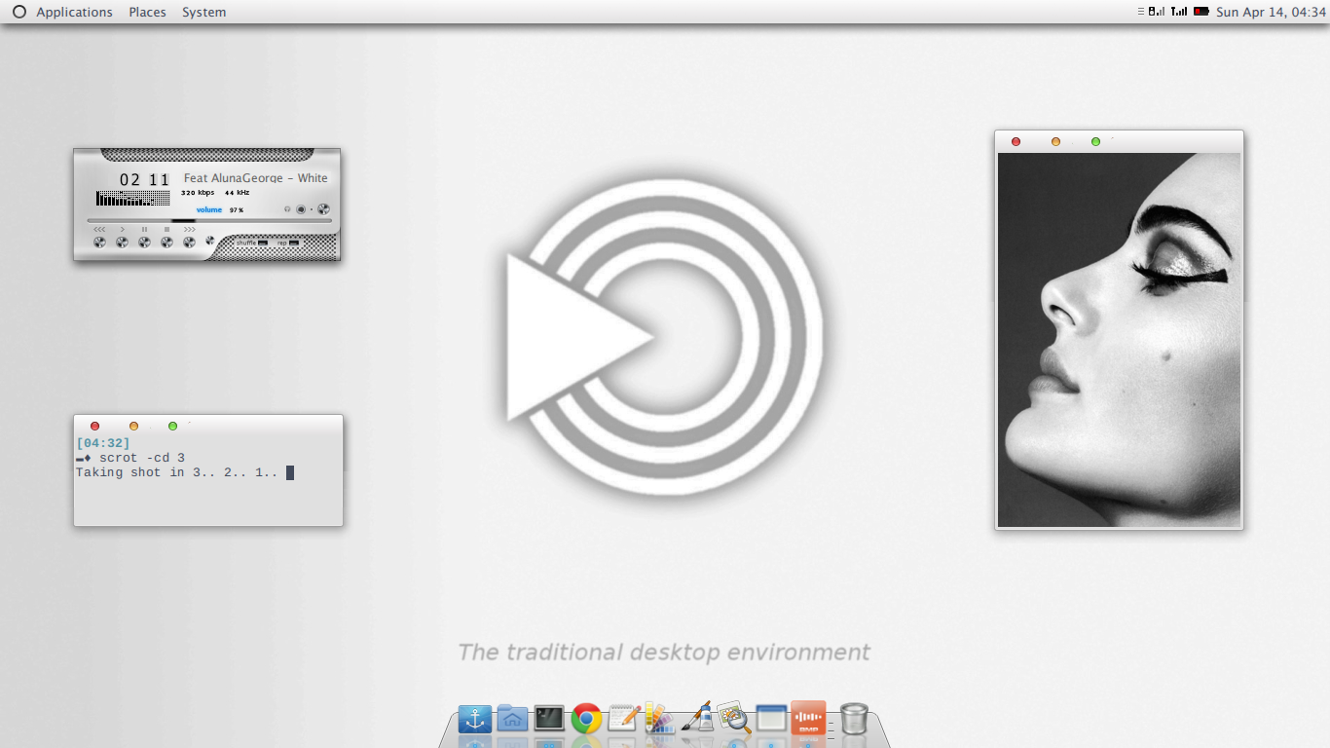
Task: Open the Trash from the dock
Action: tap(854, 718)
